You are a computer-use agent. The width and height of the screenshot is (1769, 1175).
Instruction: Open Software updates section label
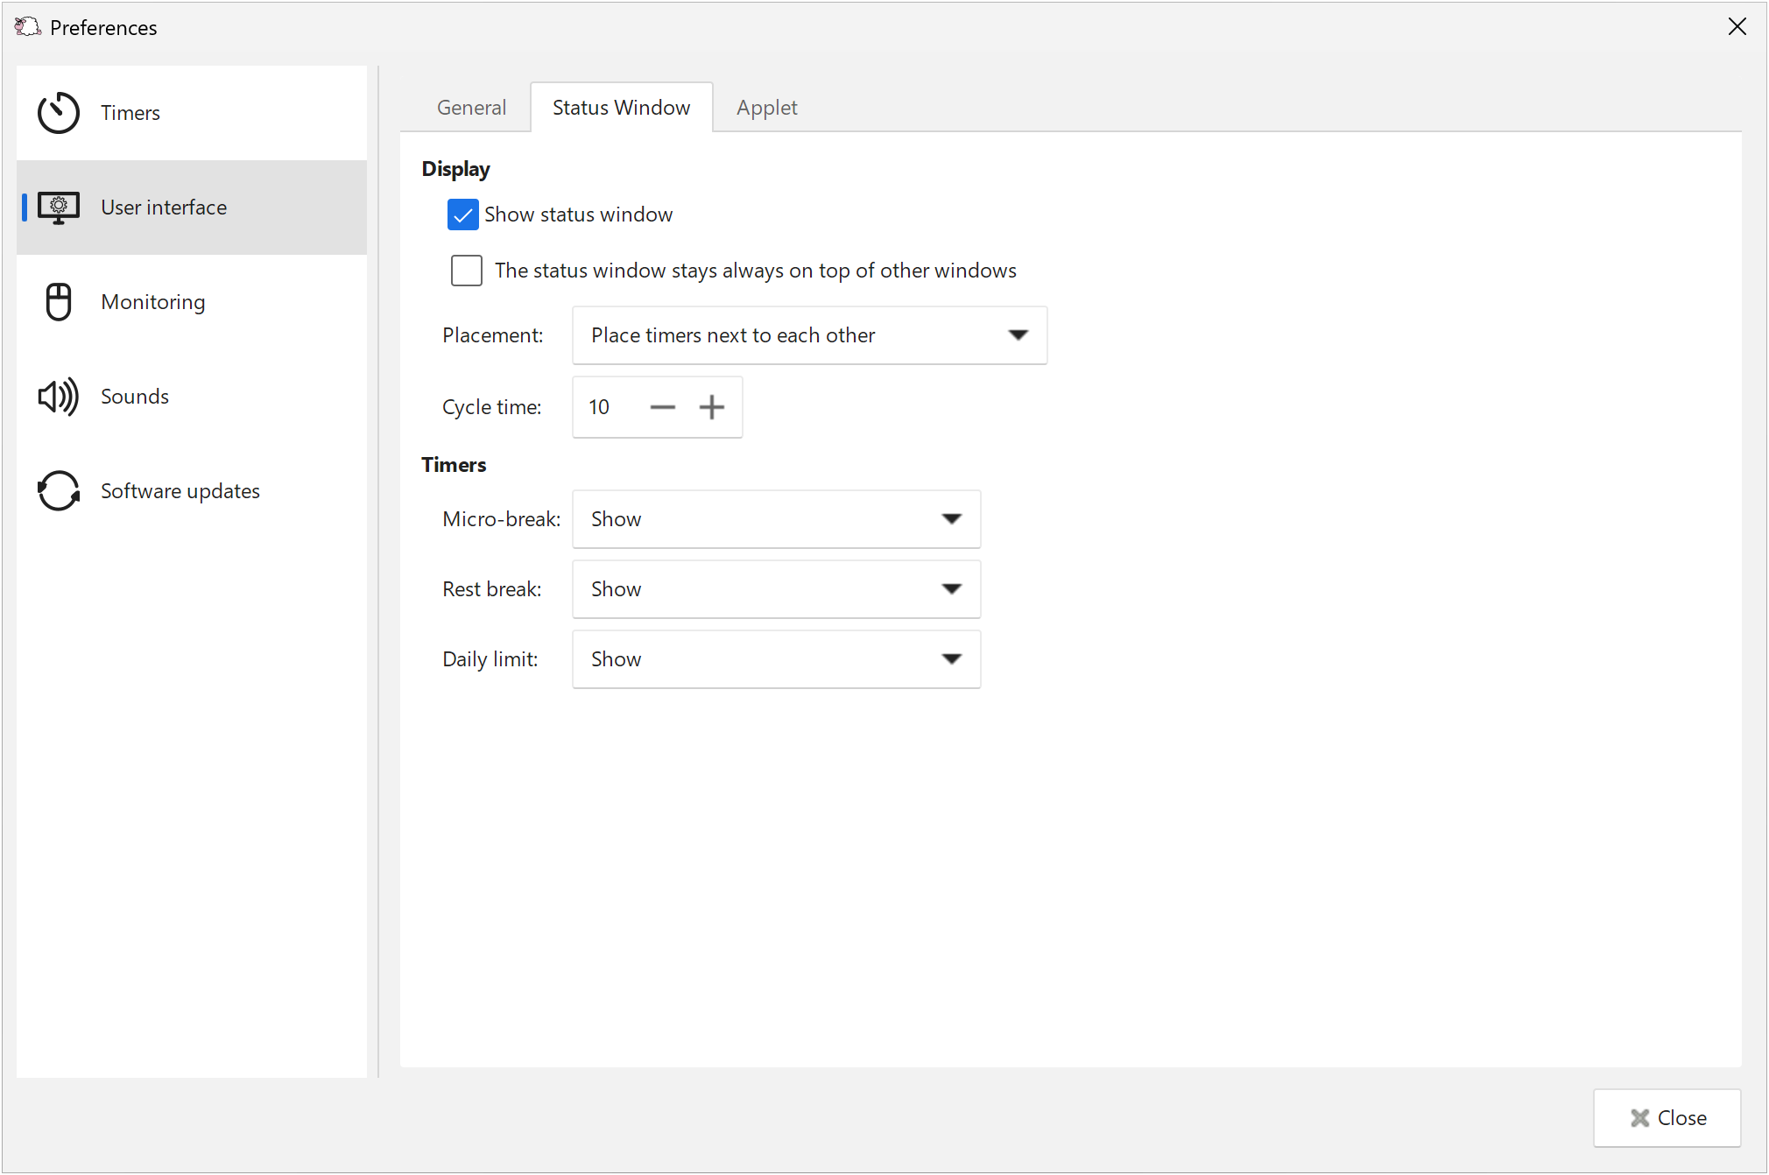pyautogui.click(x=180, y=491)
